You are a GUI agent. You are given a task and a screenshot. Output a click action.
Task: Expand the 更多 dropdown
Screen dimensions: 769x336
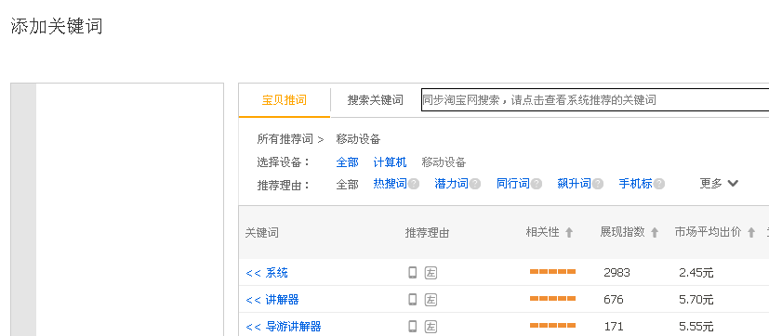[x=719, y=184]
